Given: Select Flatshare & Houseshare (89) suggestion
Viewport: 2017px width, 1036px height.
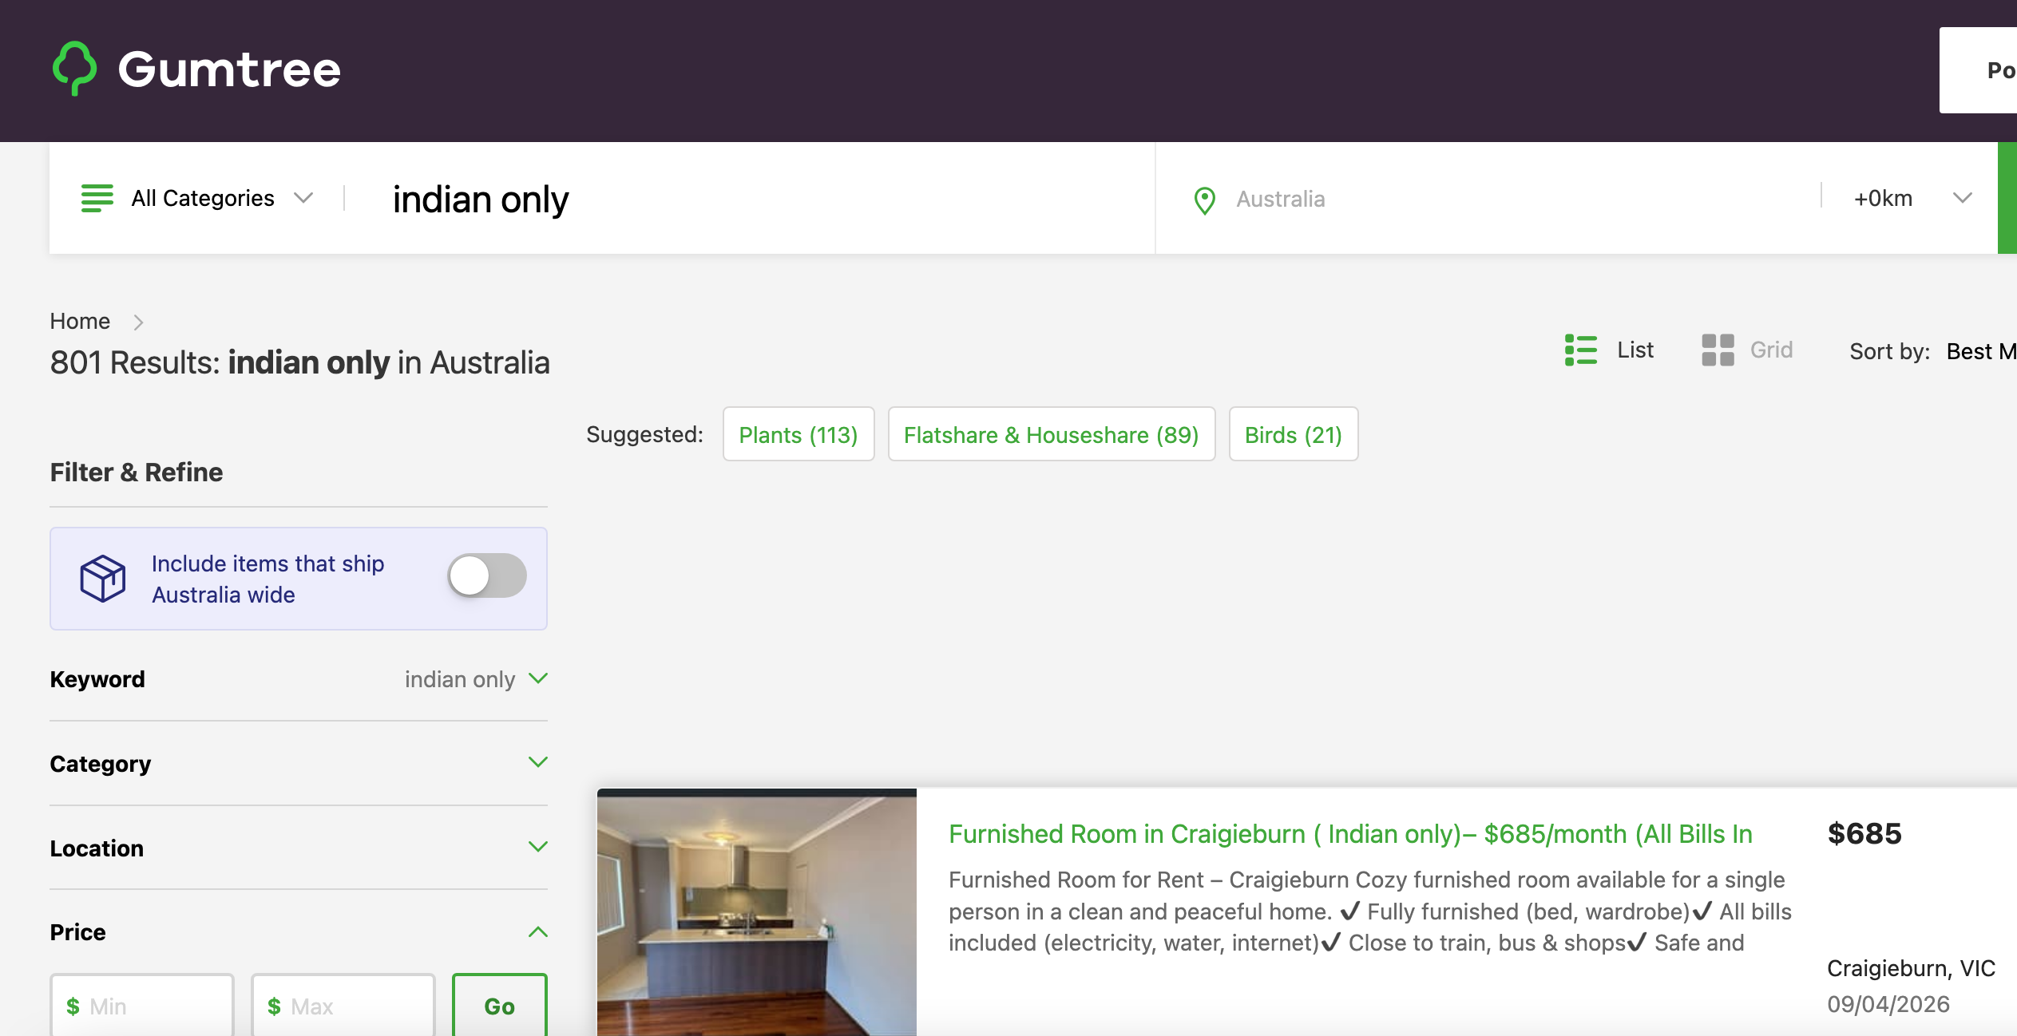Looking at the screenshot, I should tap(1051, 435).
